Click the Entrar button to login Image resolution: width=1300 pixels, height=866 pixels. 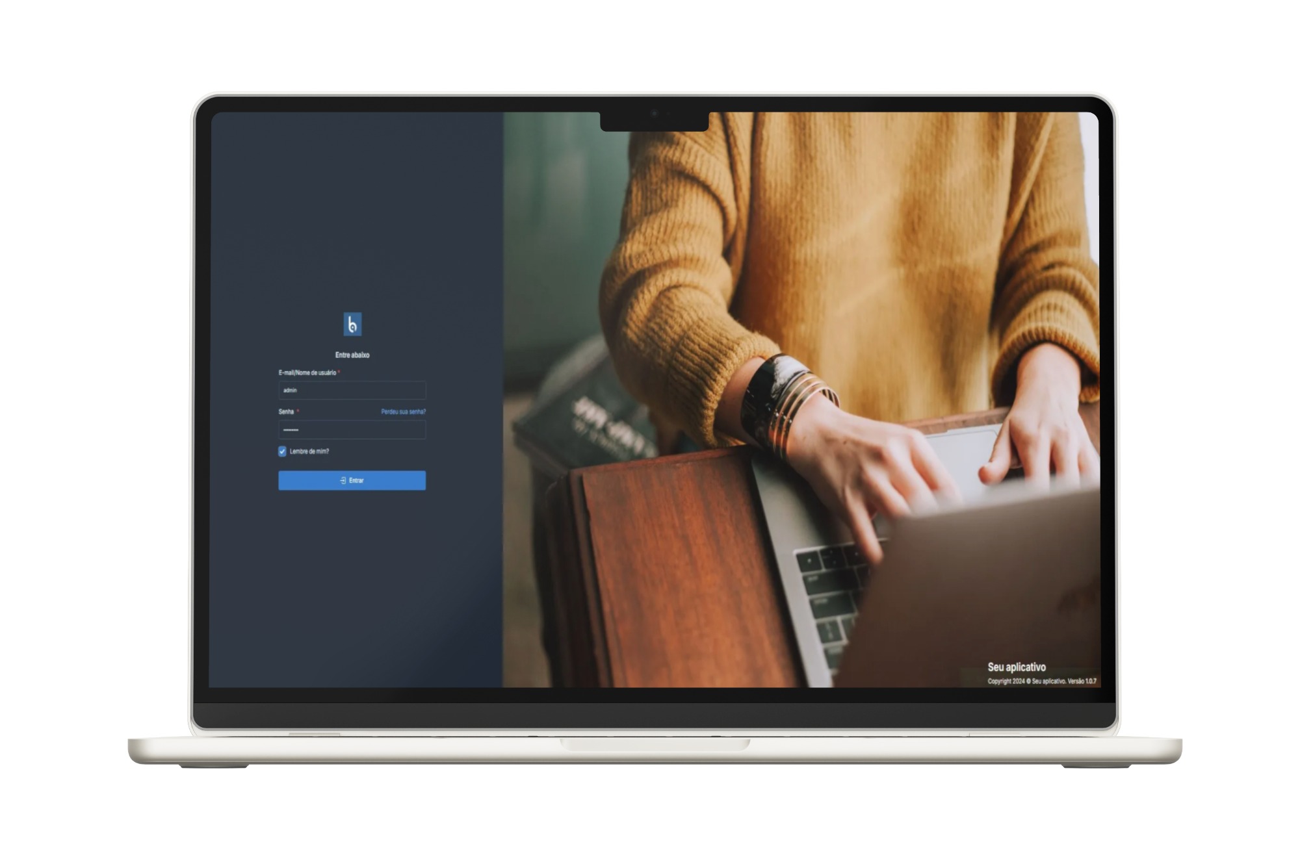(x=351, y=480)
